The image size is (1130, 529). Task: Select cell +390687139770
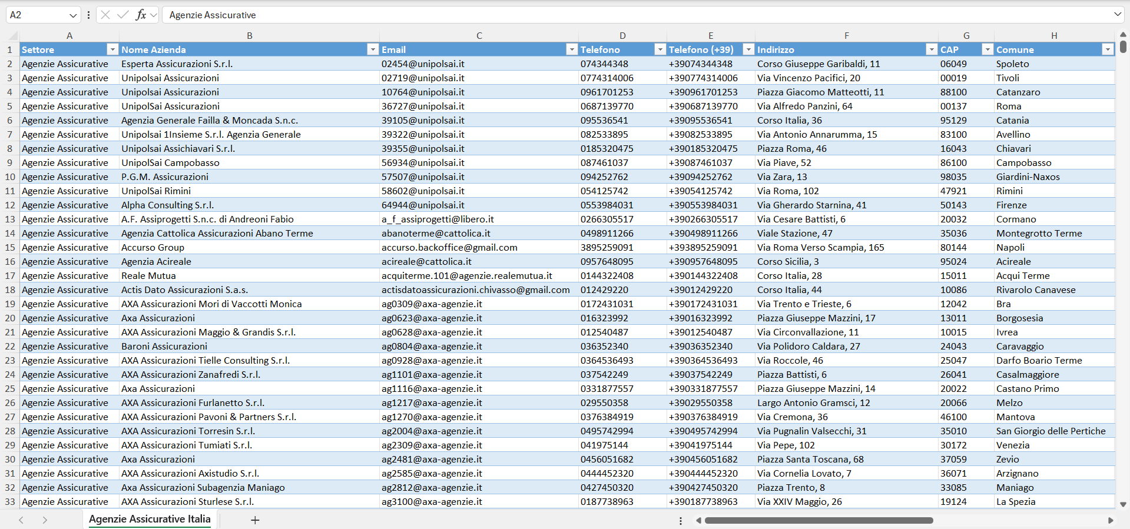click(x=711, y=106)
